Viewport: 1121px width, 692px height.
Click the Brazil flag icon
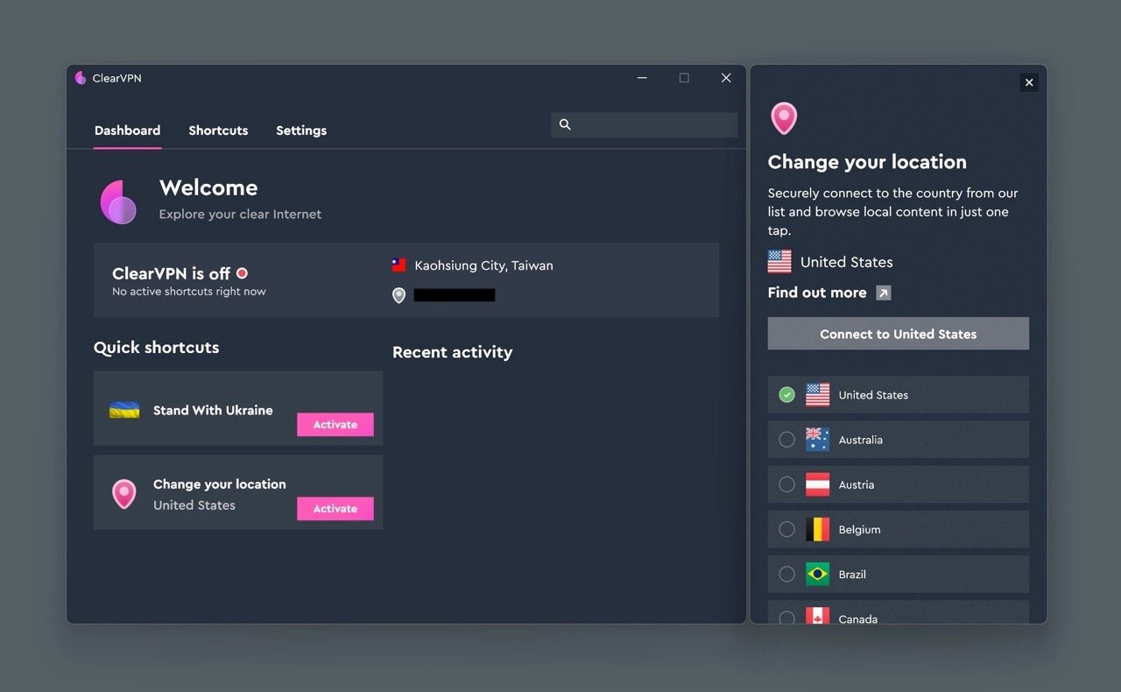pyautogui.click(x=817, y=574)
